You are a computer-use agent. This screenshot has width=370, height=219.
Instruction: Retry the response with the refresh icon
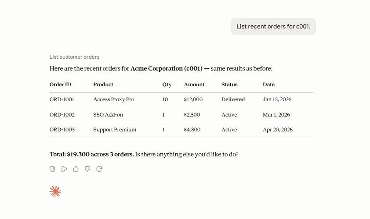click(x=99, y=169)
